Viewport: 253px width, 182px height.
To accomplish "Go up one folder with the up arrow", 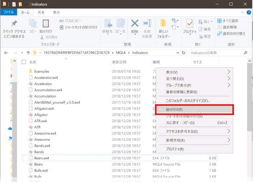I will point(28,53).
